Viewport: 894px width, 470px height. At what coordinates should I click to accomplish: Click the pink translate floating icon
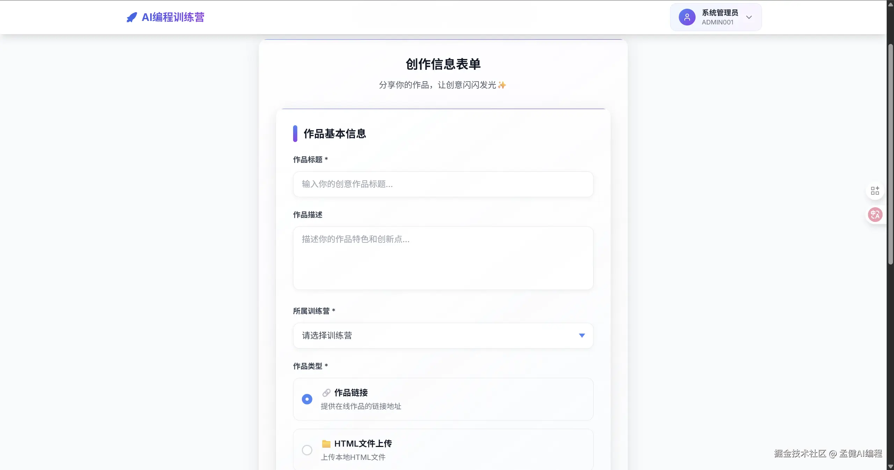click(x=875, y=215)
